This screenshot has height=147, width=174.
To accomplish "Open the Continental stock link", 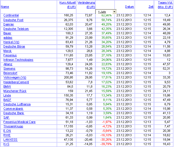I will pyautogui.click(x=11, y=15).
